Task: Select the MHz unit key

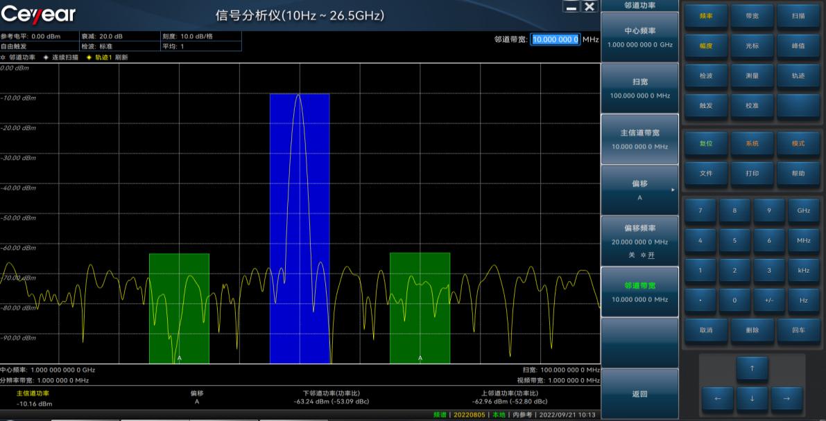Action: (x=803, y=240)
